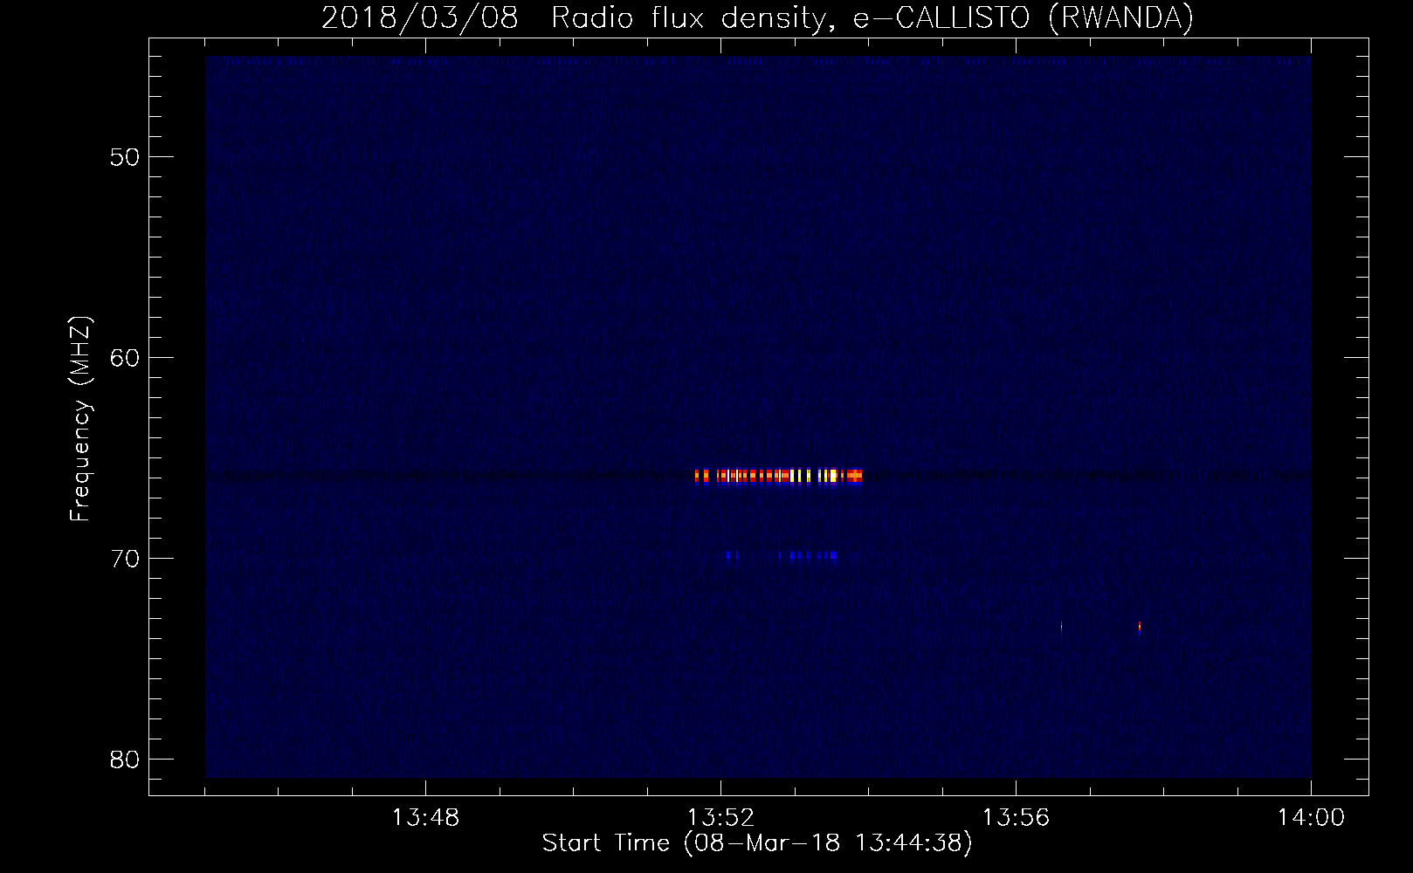Click the 14:00 time tick label

1311,818
